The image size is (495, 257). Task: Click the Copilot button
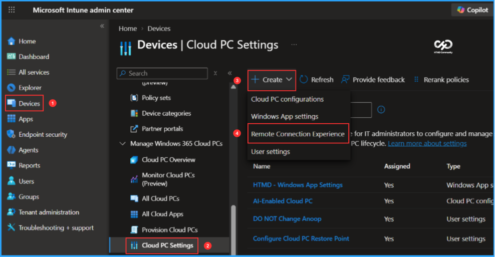tap(472, 10)
